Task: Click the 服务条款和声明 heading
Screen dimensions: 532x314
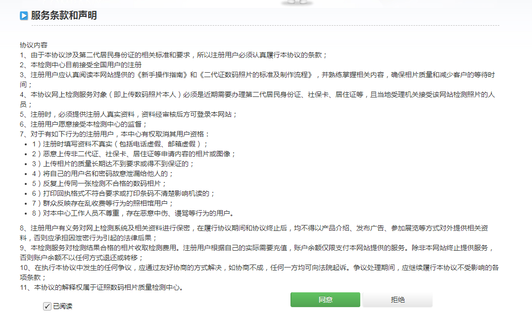Action: coord(64,15)
